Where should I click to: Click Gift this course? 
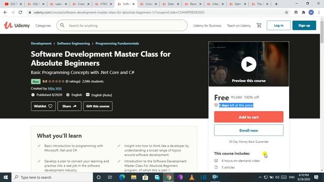point(98,106)
